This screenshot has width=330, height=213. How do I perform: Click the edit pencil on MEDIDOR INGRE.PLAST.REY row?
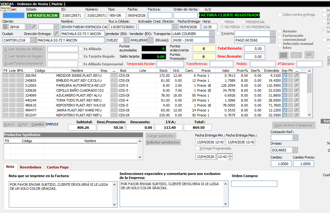point(297,76)
